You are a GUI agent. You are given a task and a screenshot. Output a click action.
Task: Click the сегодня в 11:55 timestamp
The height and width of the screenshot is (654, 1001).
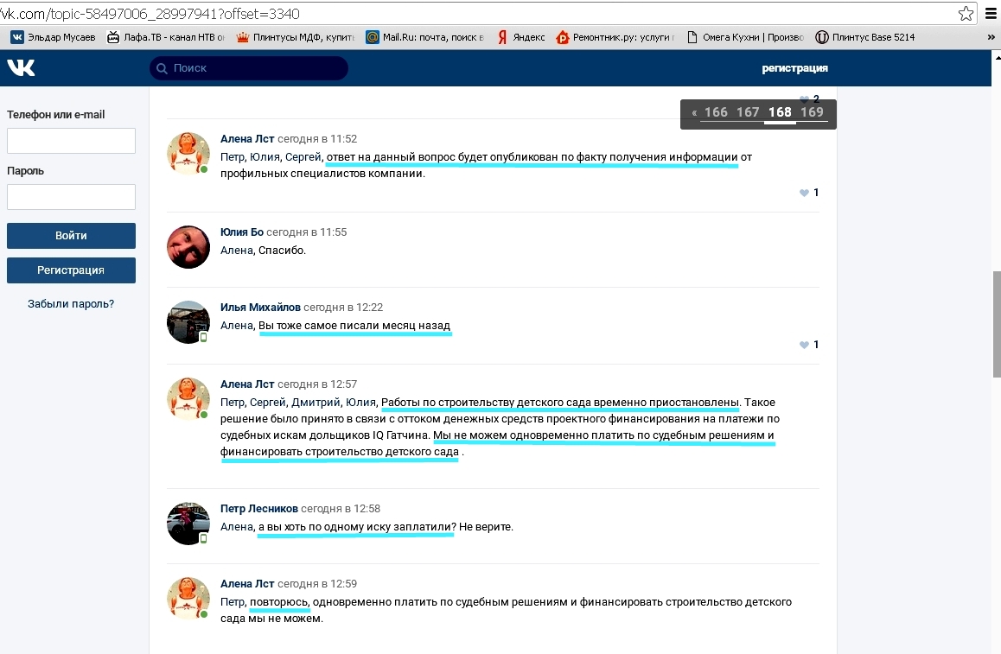pyautogui.click(x=306, y=232)
